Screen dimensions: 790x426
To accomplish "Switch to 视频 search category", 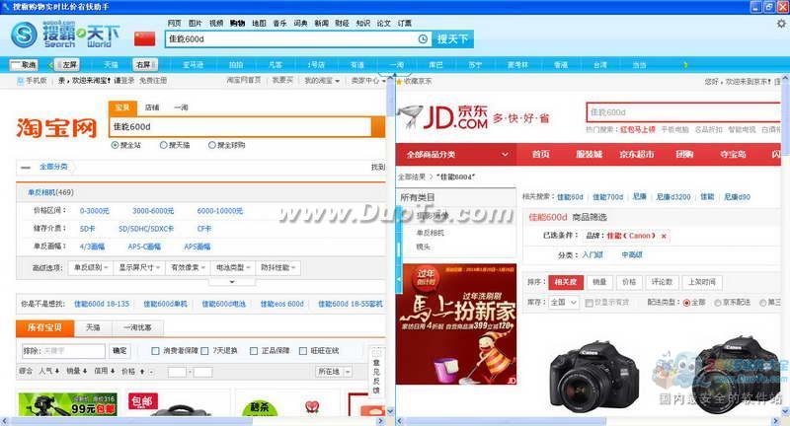I will click(x=216, y=23).
